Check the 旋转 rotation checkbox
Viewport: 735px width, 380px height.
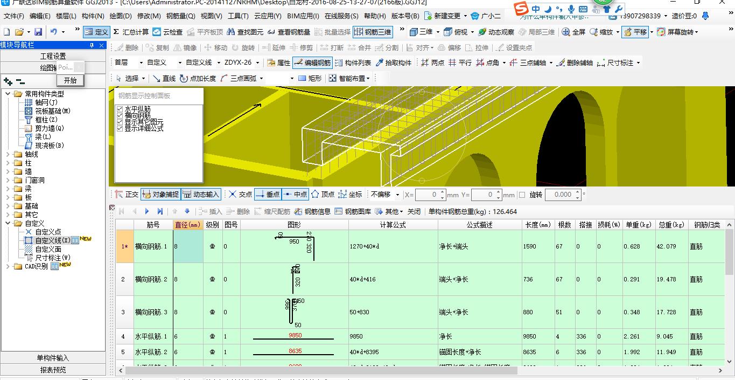point(521,195)
